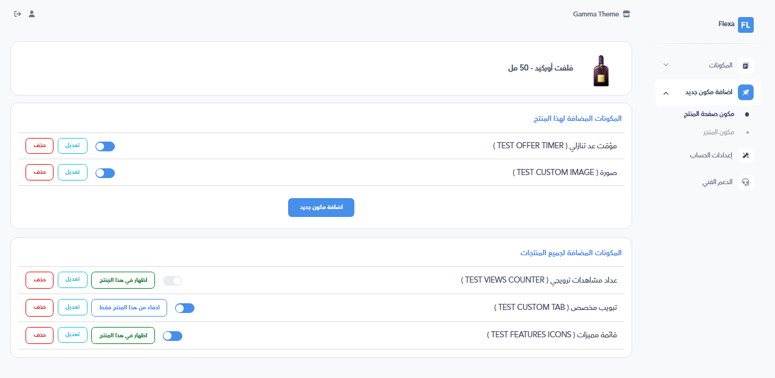Select مكون صفحة المنتج submenu item
The height and width of the screenshot is (378, 775).
tap(709, 114)
